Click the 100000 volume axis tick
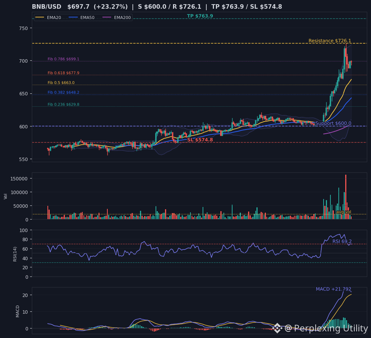The width and height of the screenshot is (371, 338). tap(19, 192)
